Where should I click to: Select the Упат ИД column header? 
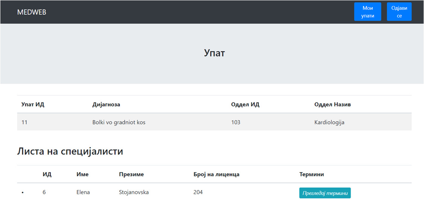(x=33, y=104)
